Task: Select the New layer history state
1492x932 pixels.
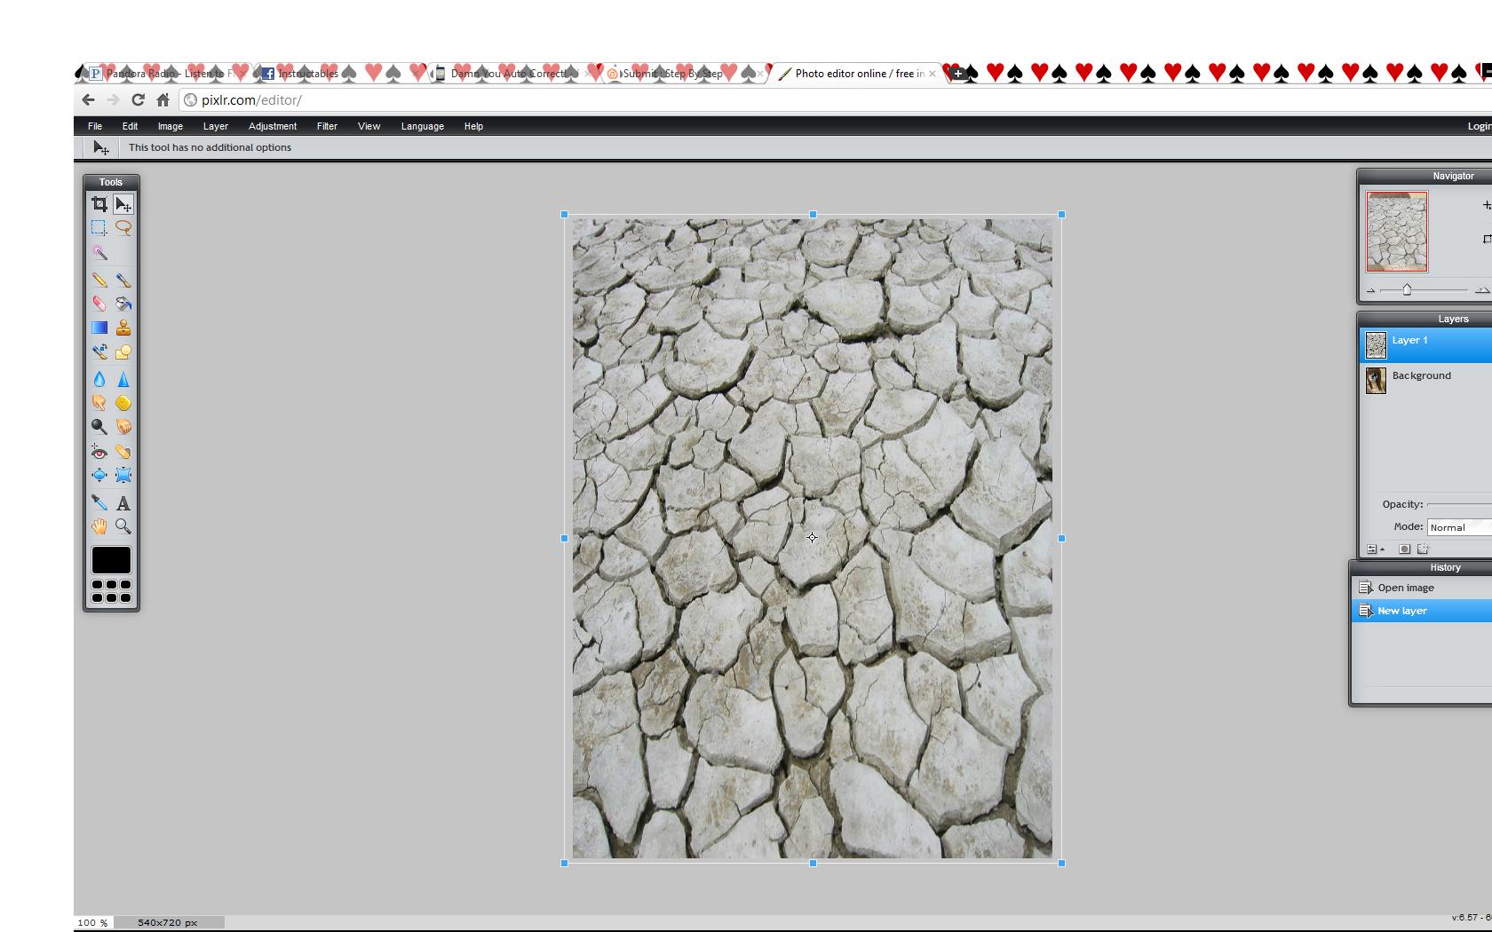Action: coord(1422,611)
